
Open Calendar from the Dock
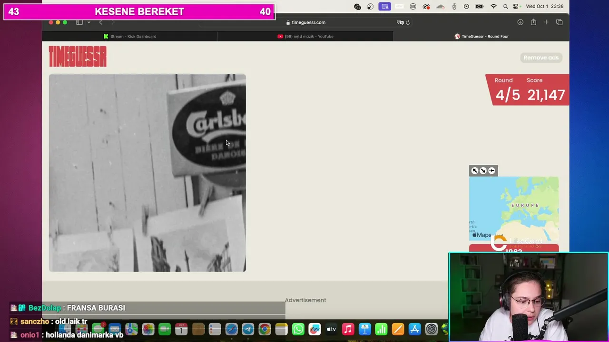[181, 329]
